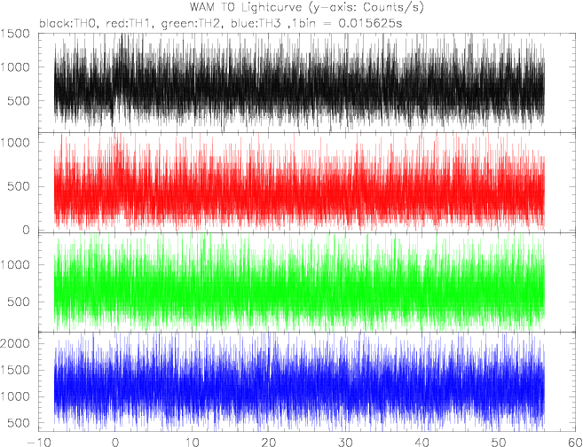583x447 pixels.
Task: Click the black TH0 lightcurve panel
Action: point(307,82)
